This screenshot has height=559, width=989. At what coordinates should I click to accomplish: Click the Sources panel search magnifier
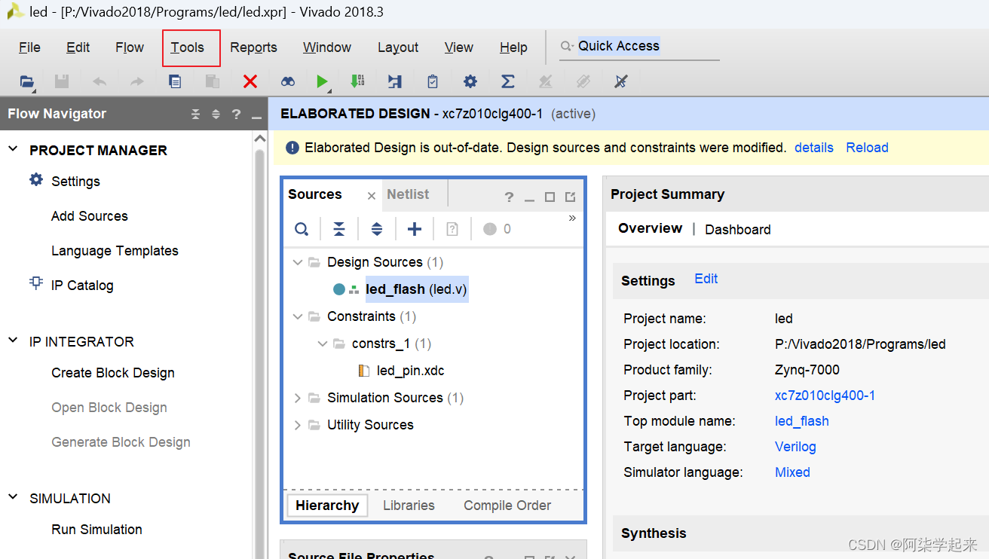point(302,229)
